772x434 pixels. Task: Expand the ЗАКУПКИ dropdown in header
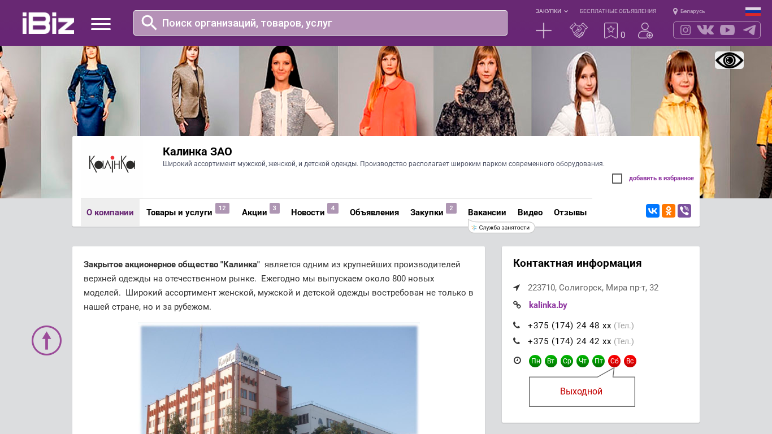click(552, 11)
